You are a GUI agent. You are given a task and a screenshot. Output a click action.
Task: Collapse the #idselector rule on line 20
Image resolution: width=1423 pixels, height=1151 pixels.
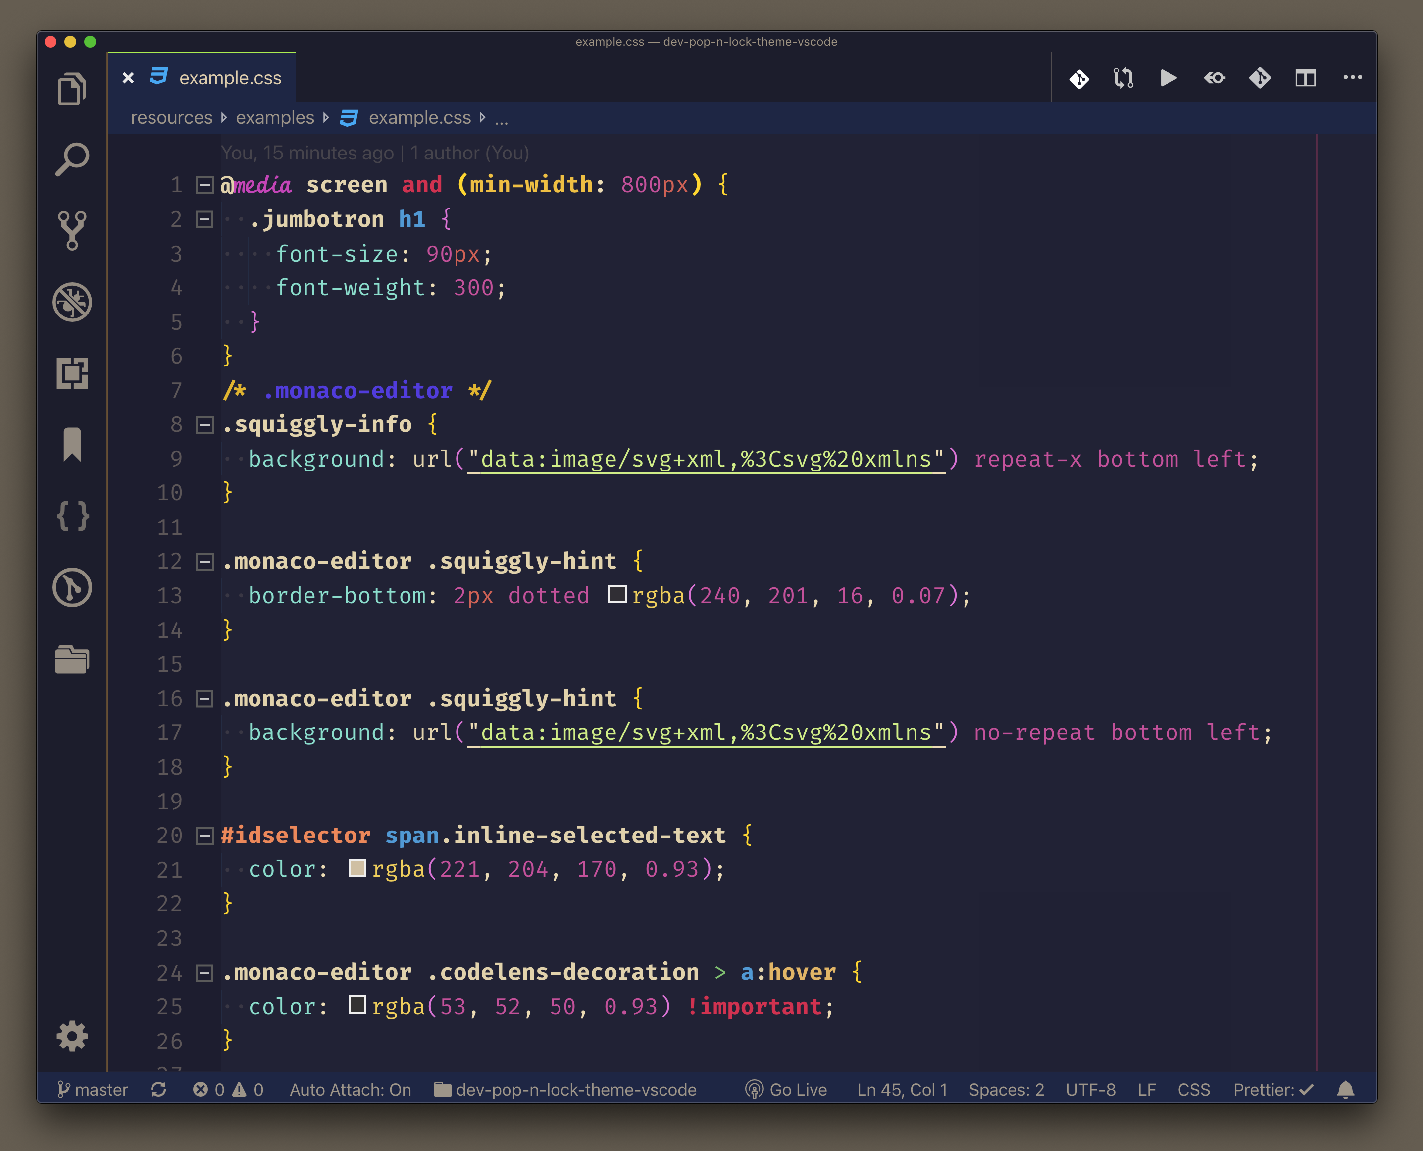205,836
